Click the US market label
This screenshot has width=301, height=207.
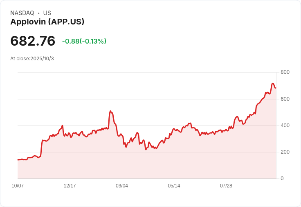[47, 13]
